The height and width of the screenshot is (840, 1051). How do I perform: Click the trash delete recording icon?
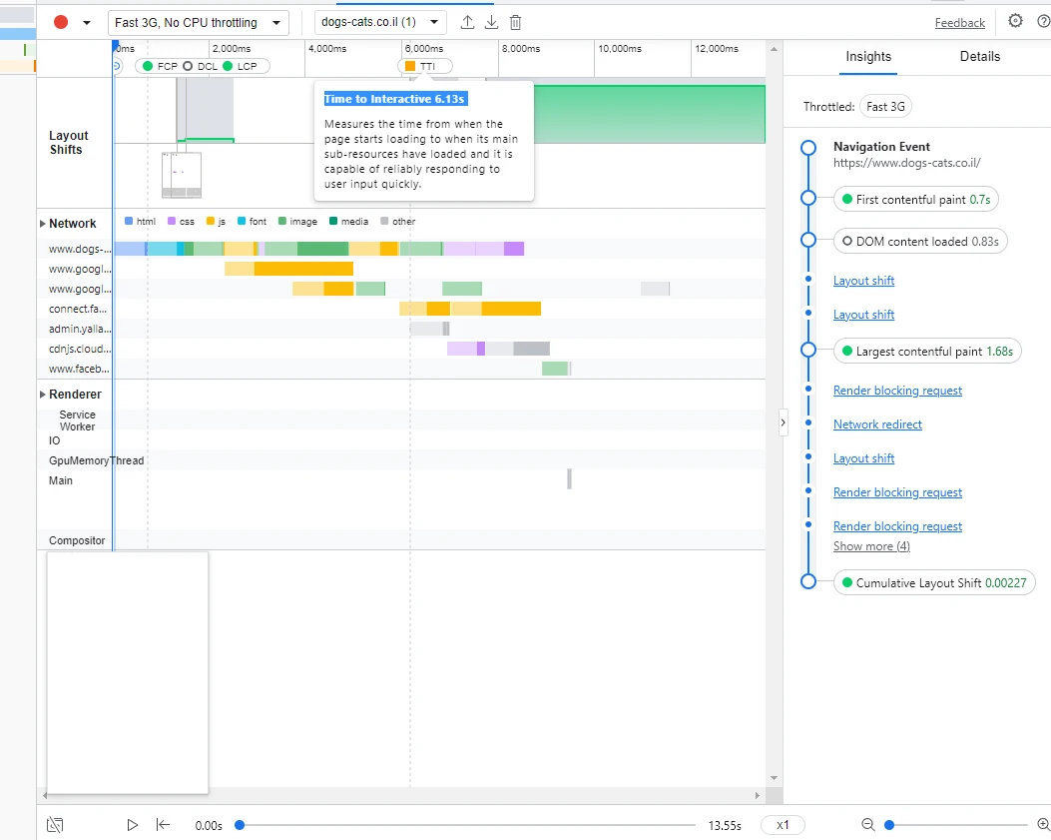(515, 22)
